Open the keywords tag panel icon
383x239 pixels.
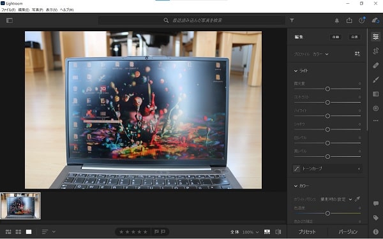pyautogui.click(x=376, y=218)
